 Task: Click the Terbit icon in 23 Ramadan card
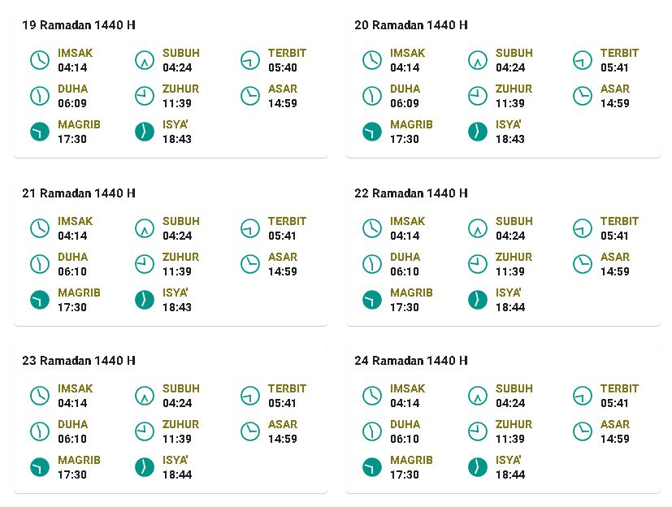(249, 396)
